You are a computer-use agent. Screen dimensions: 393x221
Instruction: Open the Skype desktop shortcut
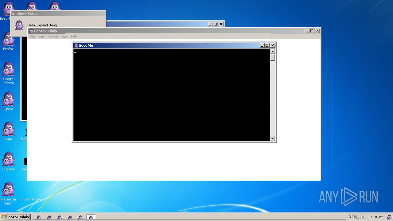coord(8,131)
